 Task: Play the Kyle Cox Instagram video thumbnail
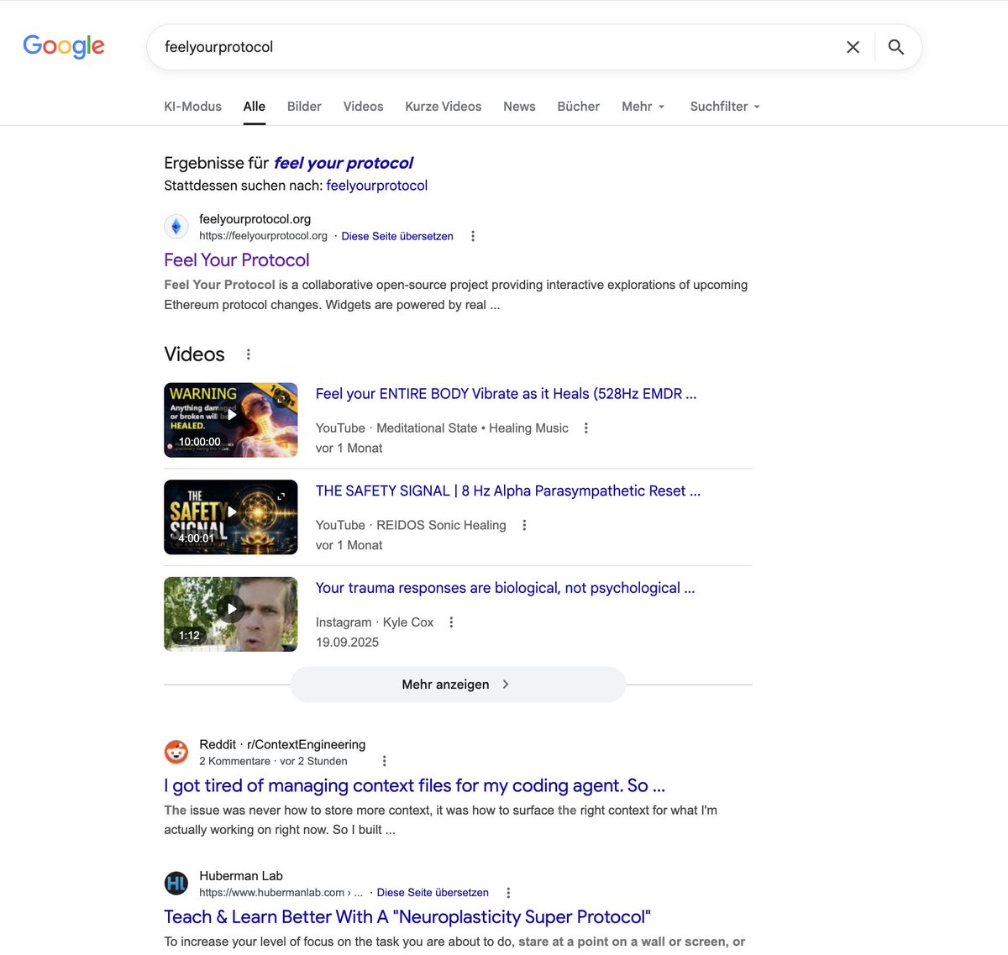(231, 614)
